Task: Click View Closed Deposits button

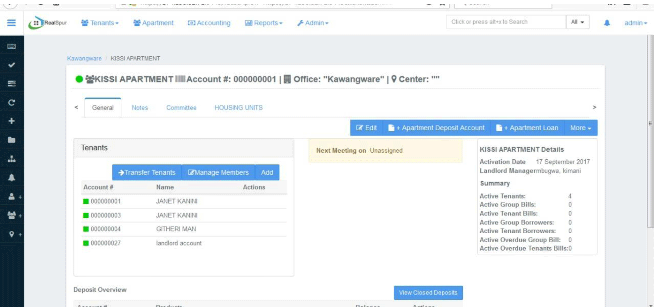Action: [428, 293]
